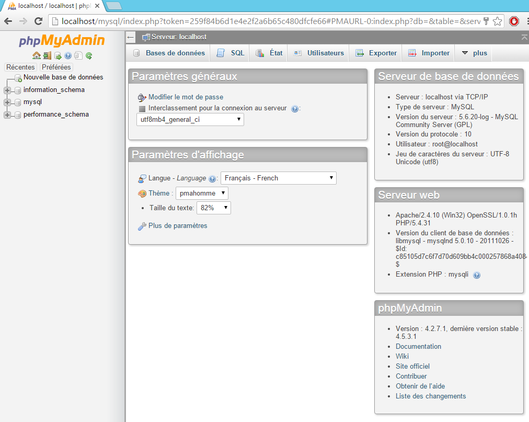Viewport: 529px width, 422px height.
Task: Open the Wiki link
Action: 402,356
